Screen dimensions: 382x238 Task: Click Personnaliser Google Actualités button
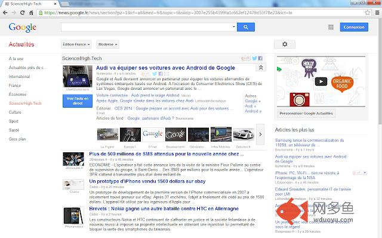click(306, 114)
